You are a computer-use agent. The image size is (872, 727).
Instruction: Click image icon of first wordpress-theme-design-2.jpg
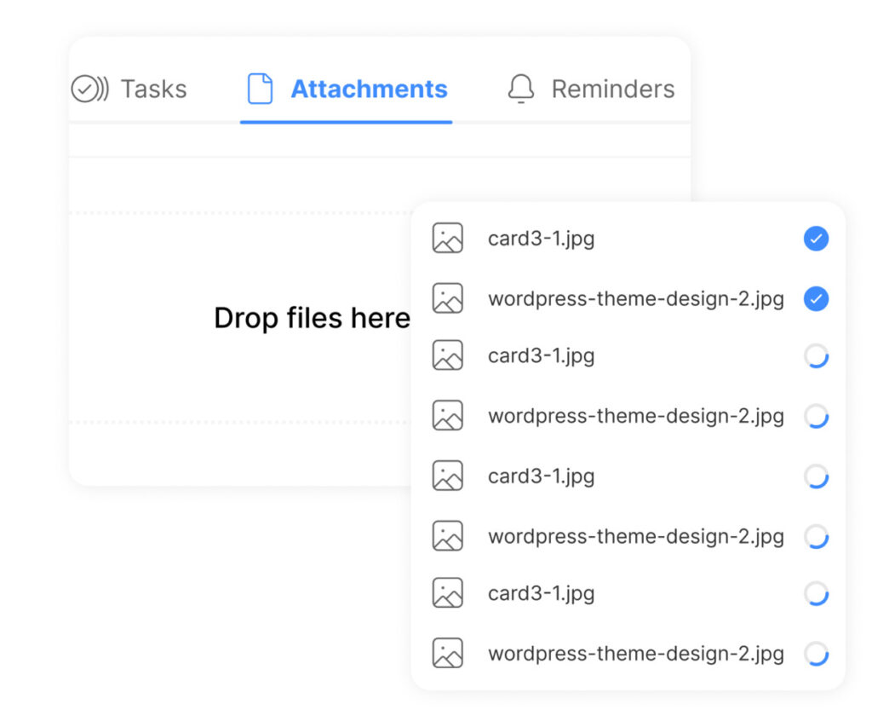[447, 299]
